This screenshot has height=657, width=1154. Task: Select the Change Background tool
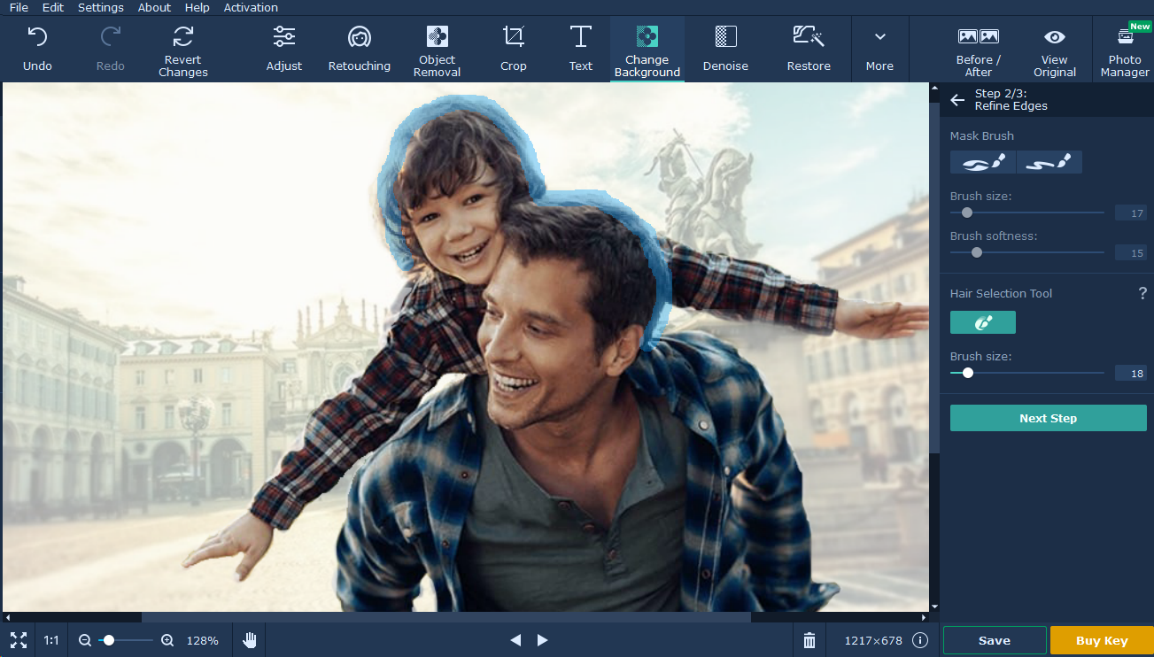coord(647,50)
